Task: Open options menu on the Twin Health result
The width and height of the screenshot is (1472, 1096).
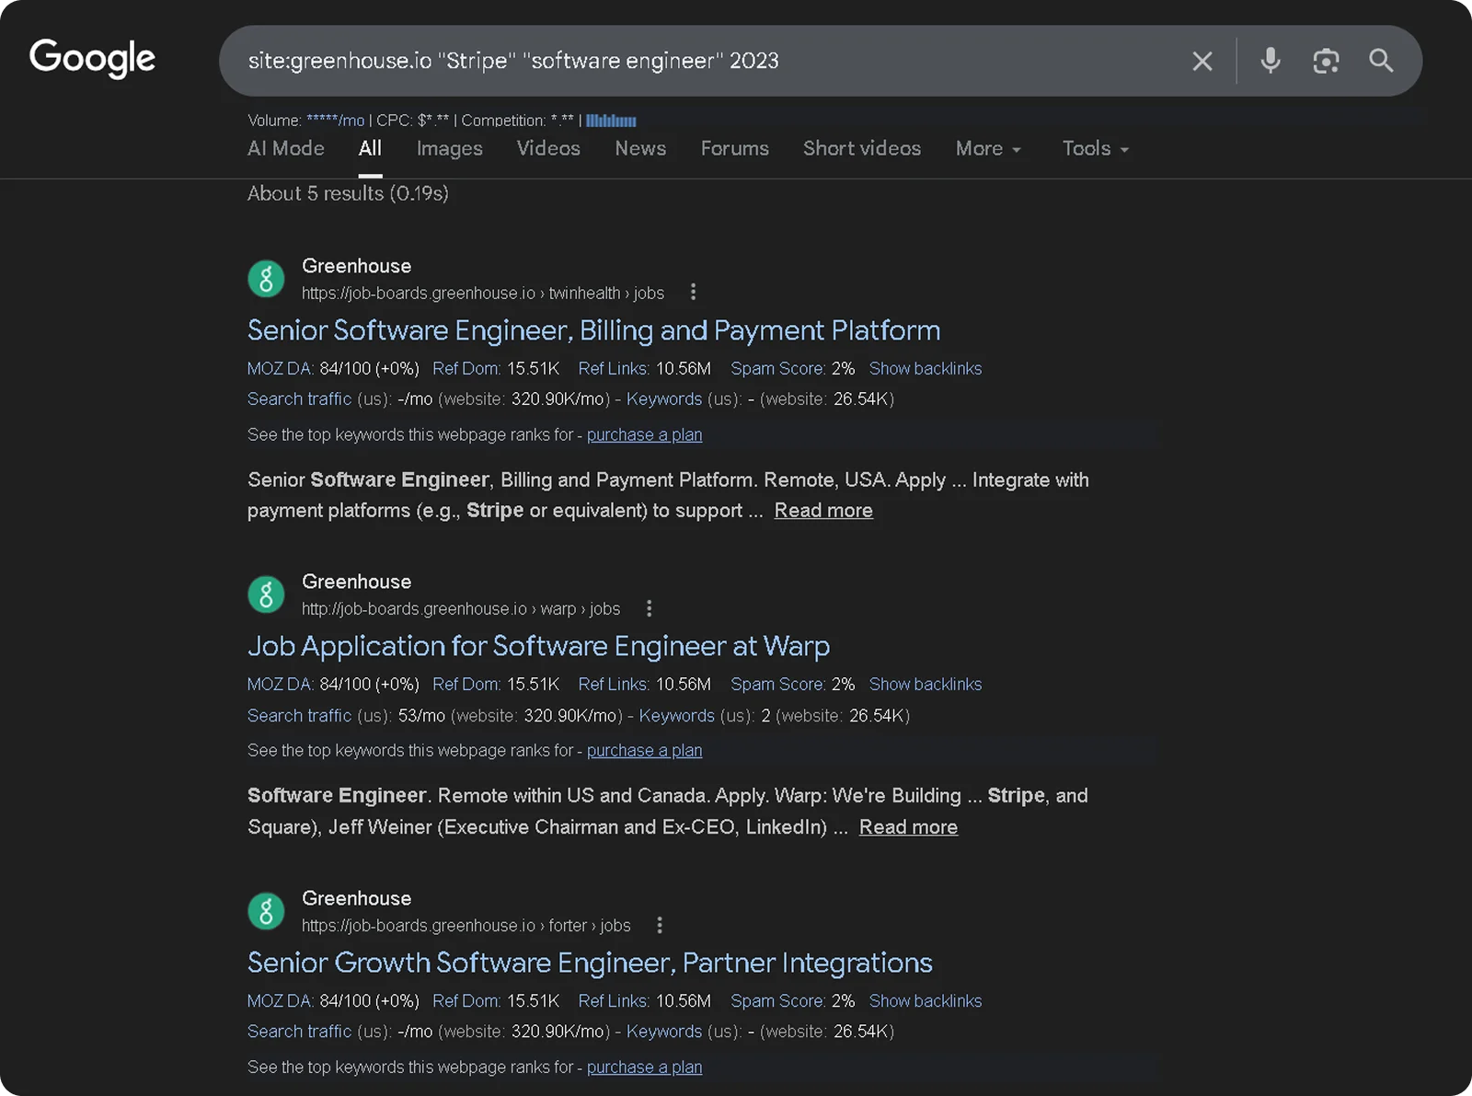Action: pyautogui.click(x=693, y=292)
